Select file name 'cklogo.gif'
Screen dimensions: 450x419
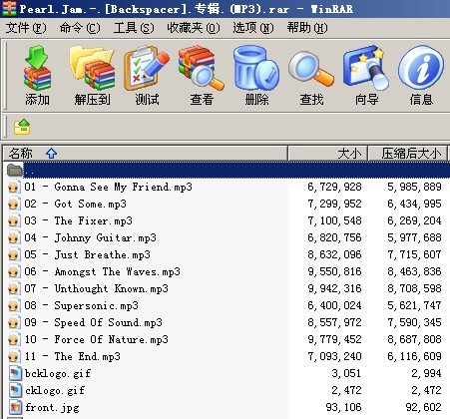pyautogui.click(x=55, y=390)
